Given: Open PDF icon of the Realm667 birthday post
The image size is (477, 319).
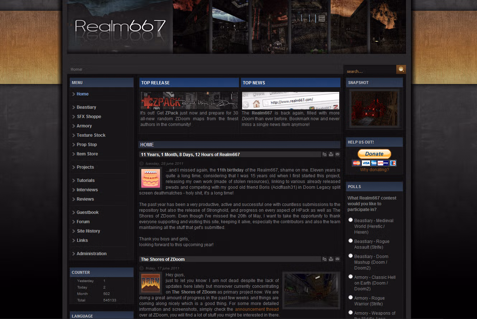Looking at the screenshot, I should 325,154.
